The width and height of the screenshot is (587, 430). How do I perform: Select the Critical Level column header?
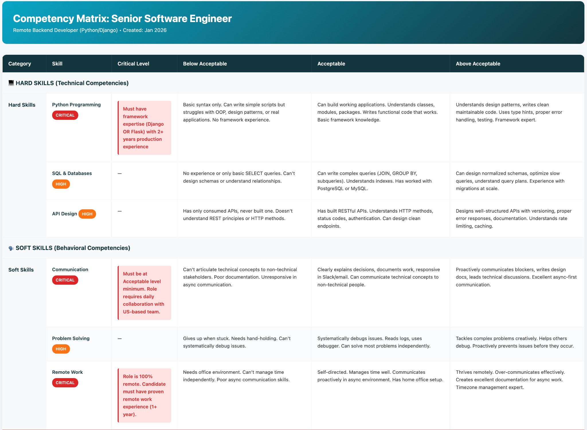click(133, 63)
